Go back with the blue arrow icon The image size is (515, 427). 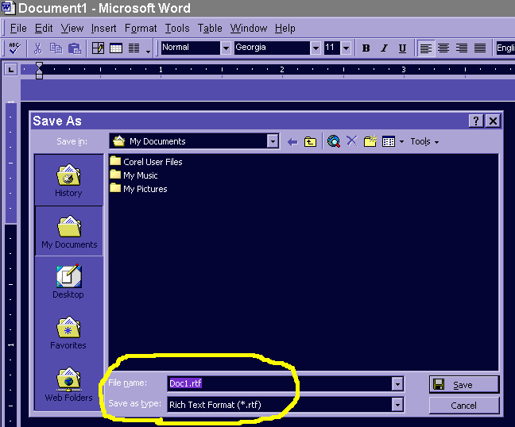click(292, 142)
